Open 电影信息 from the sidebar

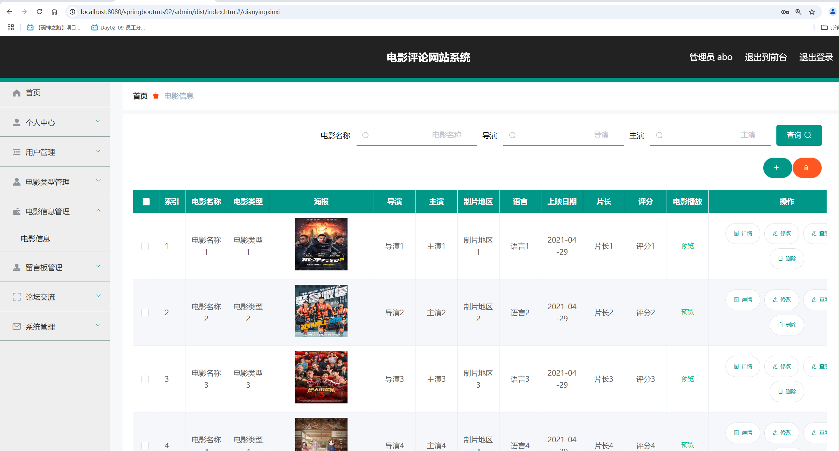[x=35, y=239]
